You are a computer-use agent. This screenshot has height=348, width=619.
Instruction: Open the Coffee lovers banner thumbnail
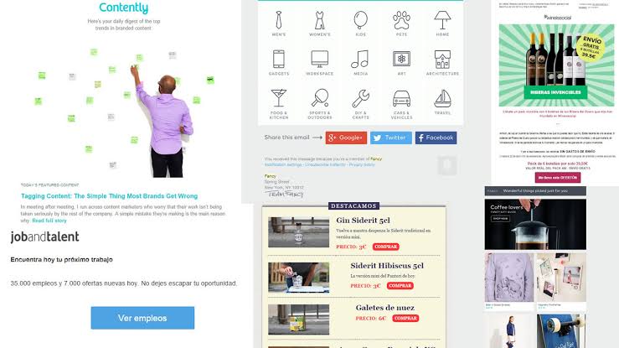(x=535, y=224)
